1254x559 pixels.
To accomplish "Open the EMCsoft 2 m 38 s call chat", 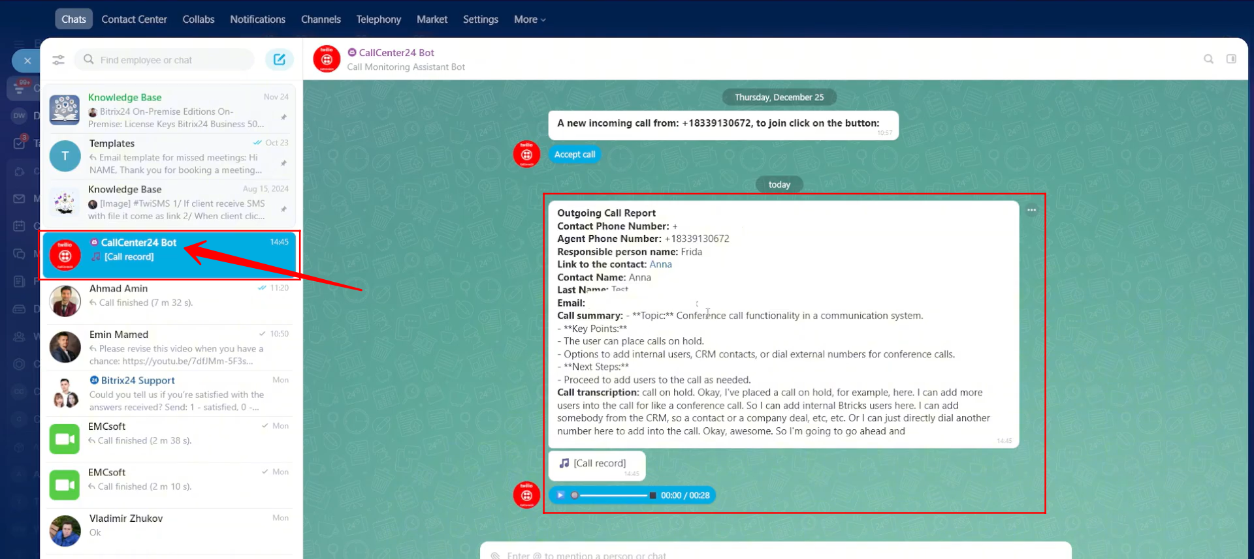I will click(x=170, y=434).
